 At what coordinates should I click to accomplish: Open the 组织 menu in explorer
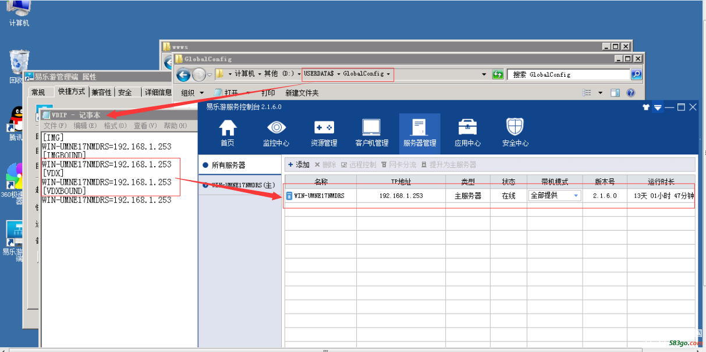tap(192, 93)
